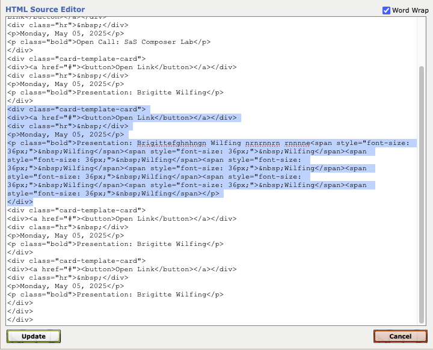Image resolution: width=433 pixels, height=350 pixels.
Task: Click the Word Wrap label text
Action: (x=408, y=10)
